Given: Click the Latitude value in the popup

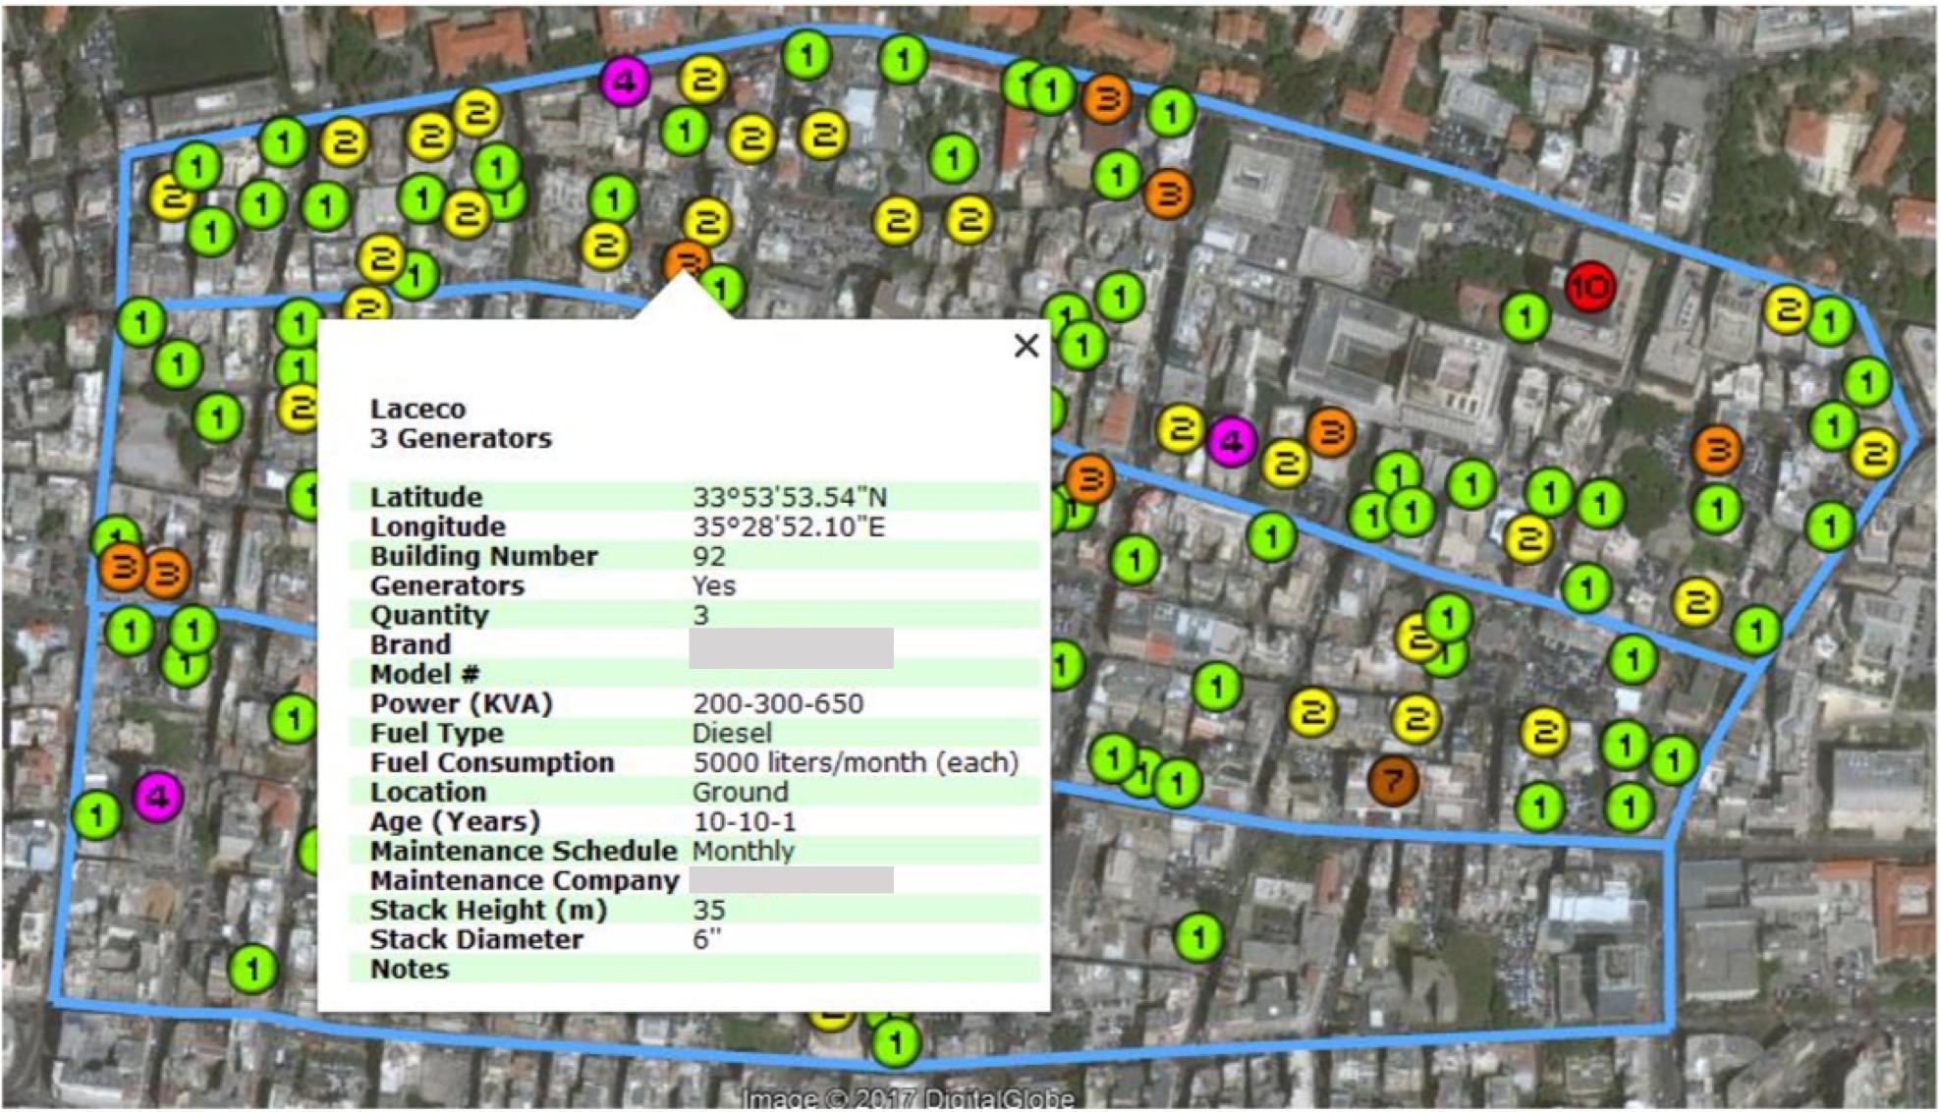Looking at the screenshot, I should [790, 497].
